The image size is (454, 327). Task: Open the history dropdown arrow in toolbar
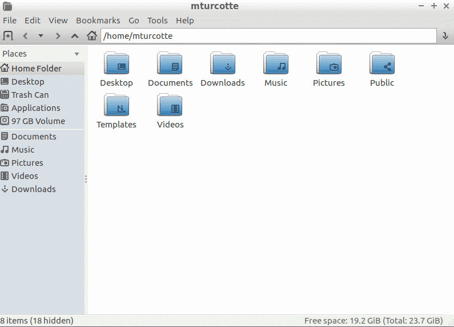[41, 36]
